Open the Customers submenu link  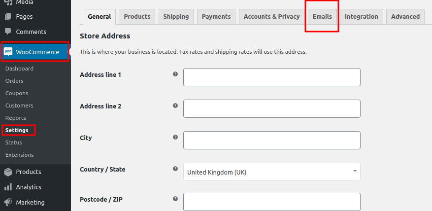pos(19,105)
